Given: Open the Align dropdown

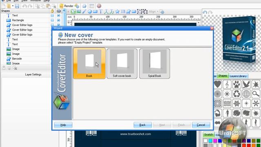Looking at the screenshot, I should pyautogui.click(x=153, y=11).
